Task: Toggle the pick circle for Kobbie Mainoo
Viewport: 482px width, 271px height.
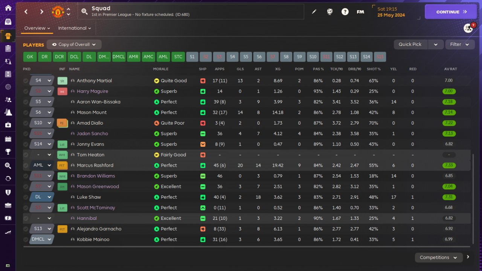Action: (26, 239)
